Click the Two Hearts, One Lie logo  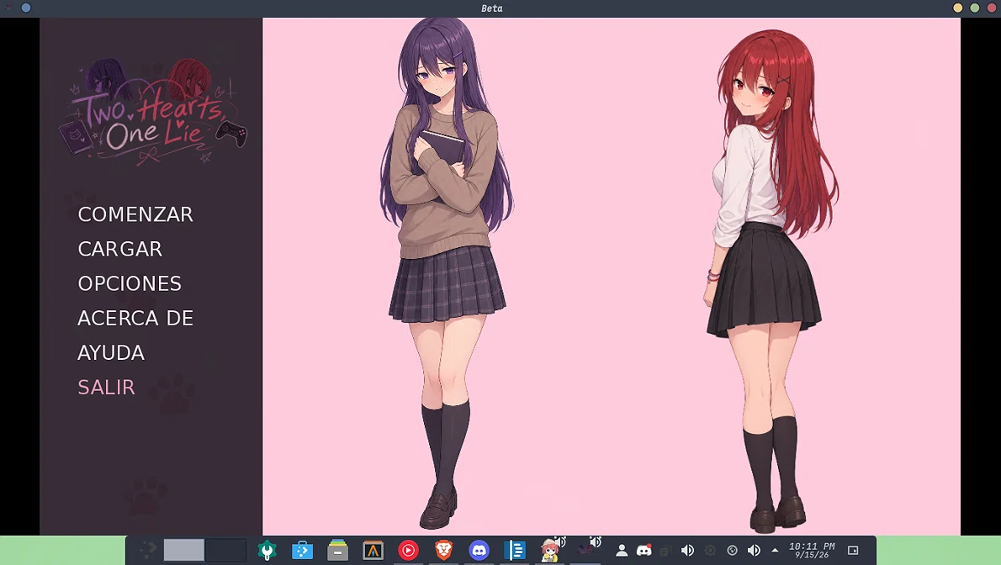pyautogui.click(x=153, y=112)
